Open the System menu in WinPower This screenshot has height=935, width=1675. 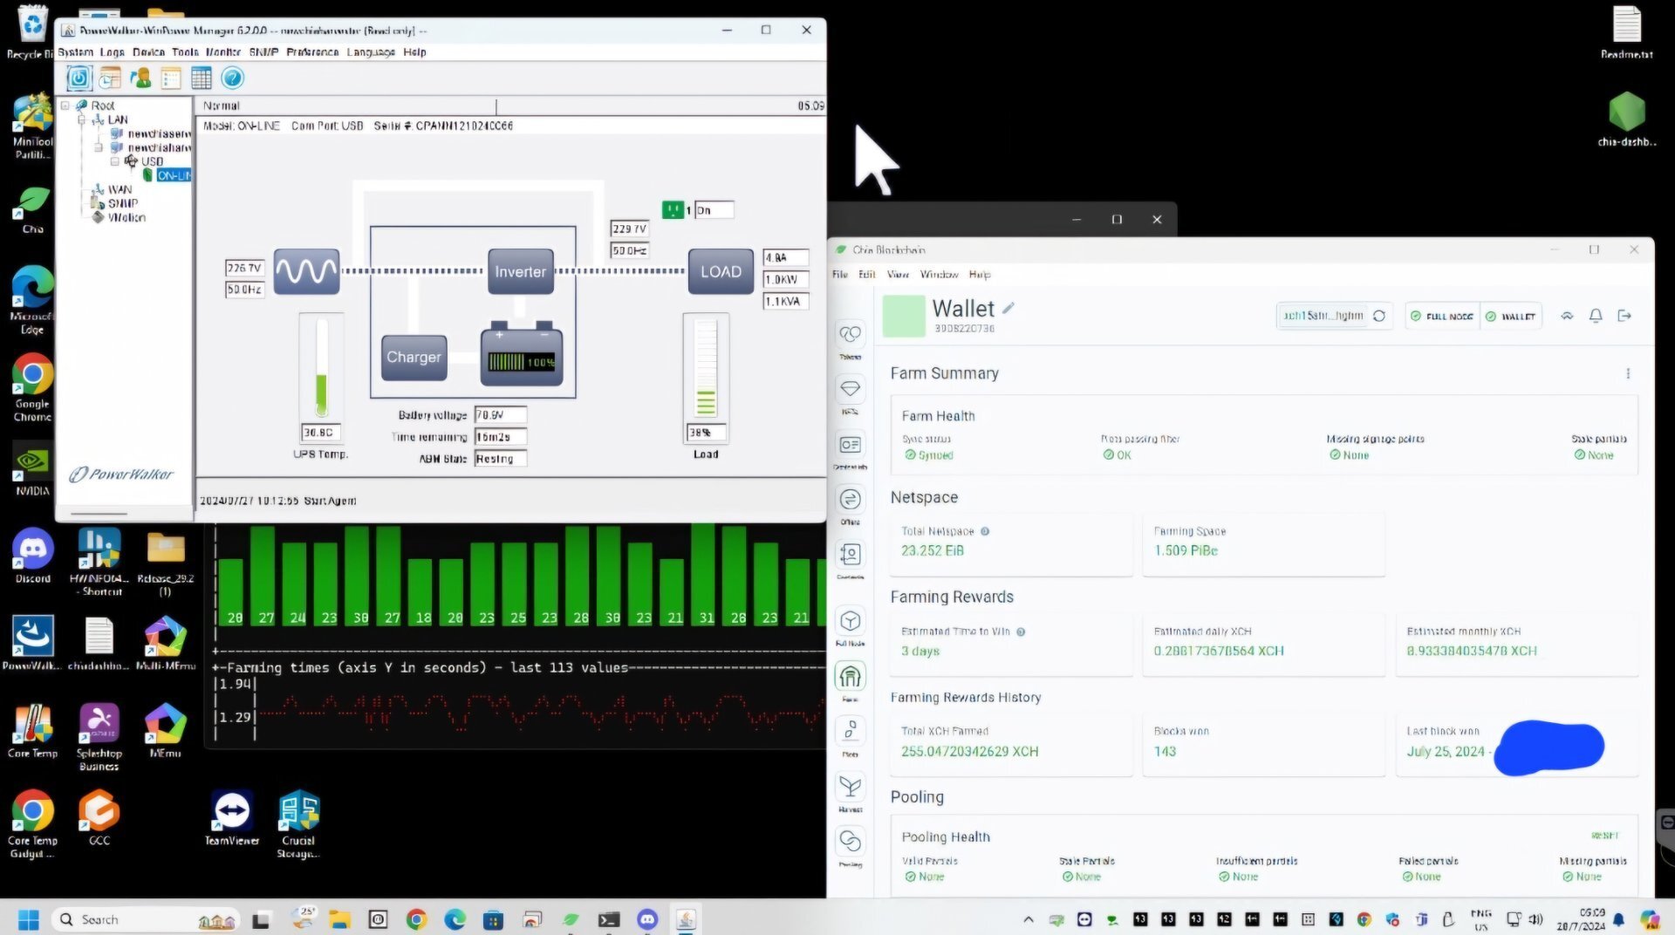click(x=75, y=52)
